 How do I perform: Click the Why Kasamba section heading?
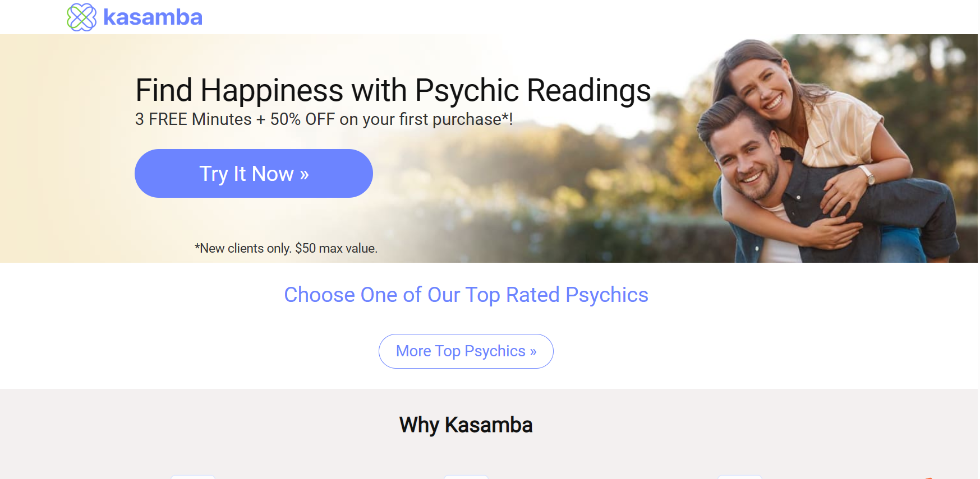[465, 425]
